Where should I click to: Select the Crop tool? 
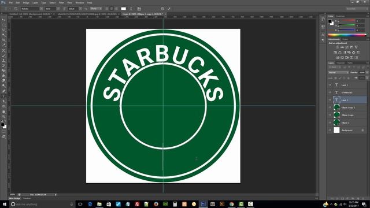(3, 40)
